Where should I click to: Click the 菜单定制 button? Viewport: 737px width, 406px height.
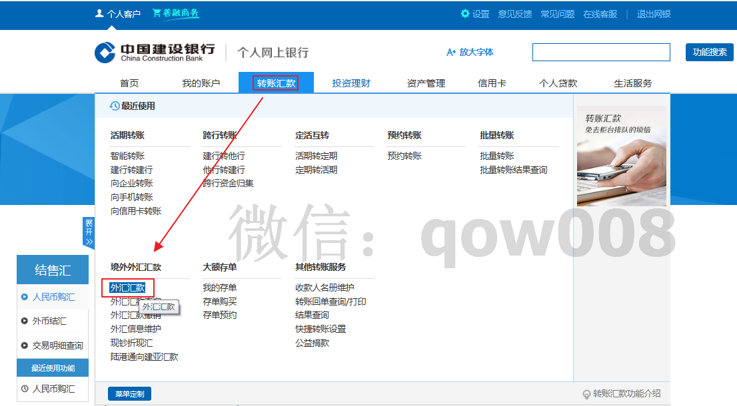point(130,394)
